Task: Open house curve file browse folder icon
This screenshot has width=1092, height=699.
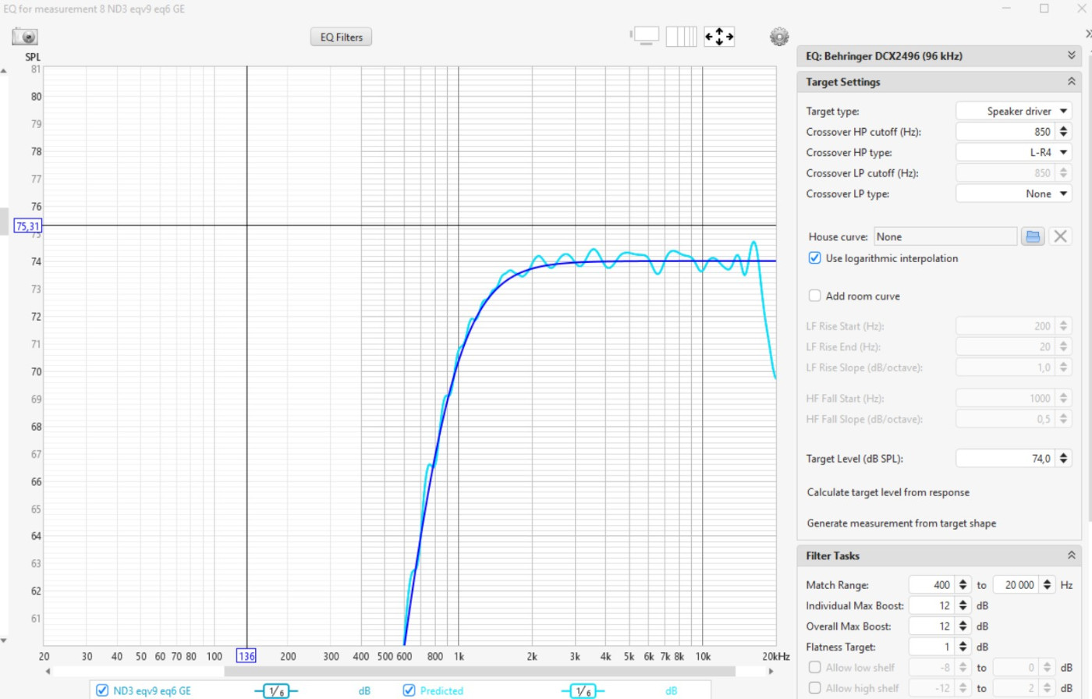Action: (1033, 236)
